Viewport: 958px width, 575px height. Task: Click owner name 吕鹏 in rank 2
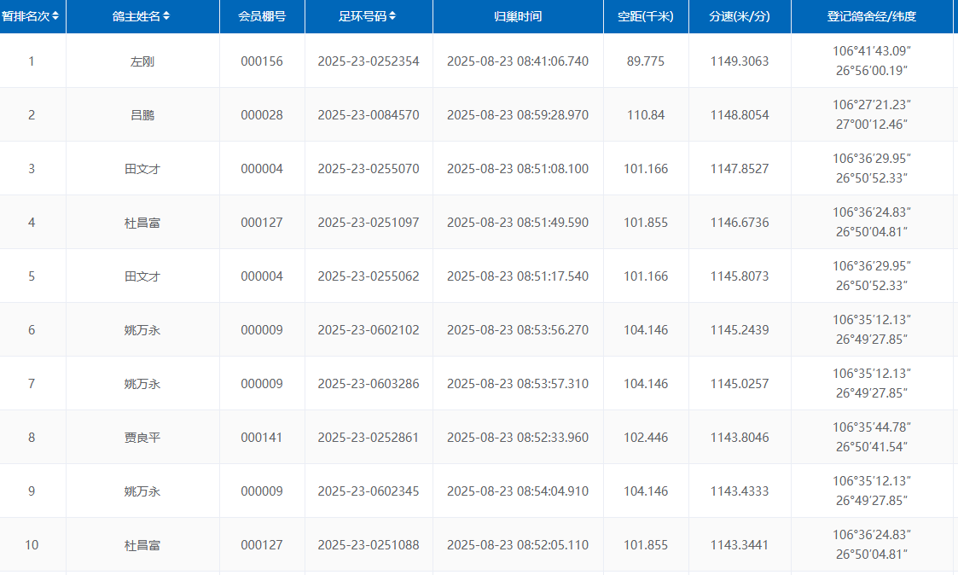click(142, 115)
